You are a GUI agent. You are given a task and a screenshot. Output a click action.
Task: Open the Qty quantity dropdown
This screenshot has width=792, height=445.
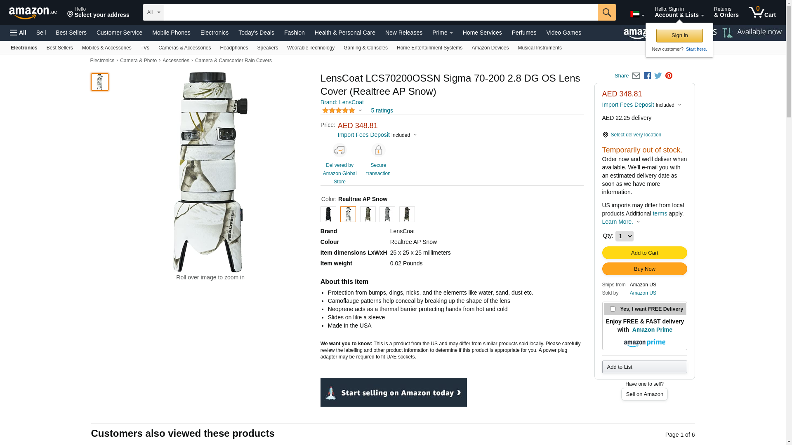pyautogui.click(x=624, y=236)
